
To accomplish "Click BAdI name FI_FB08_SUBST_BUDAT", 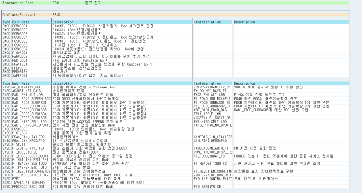I will pyautogui.click(x=30, y=156).
